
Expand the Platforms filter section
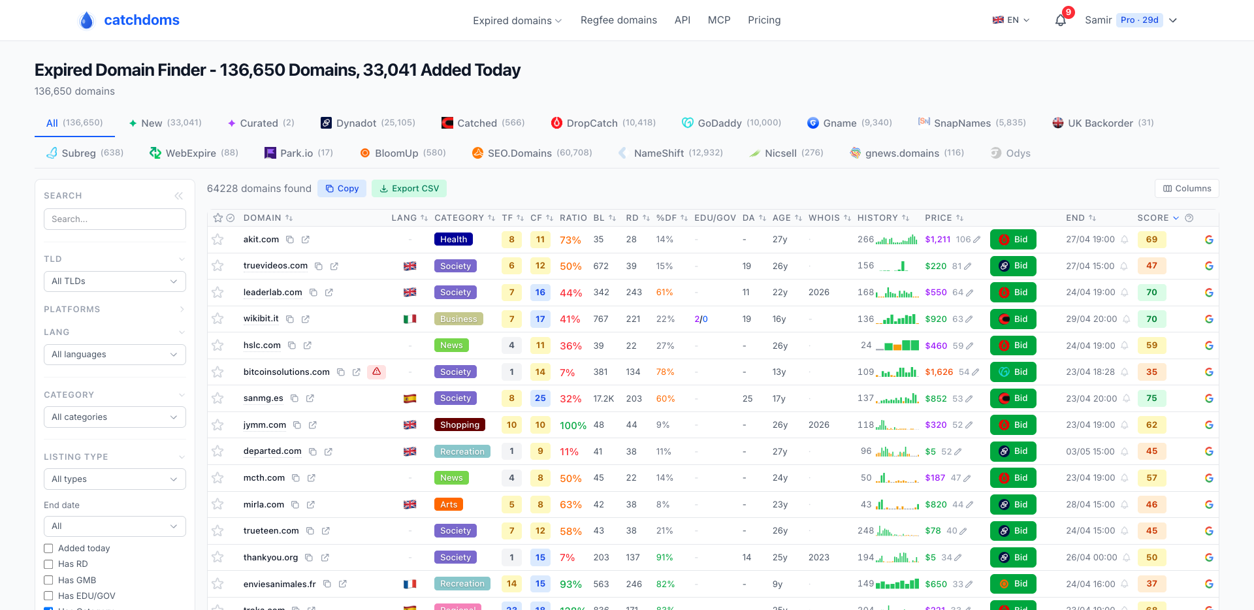[115, 310]
